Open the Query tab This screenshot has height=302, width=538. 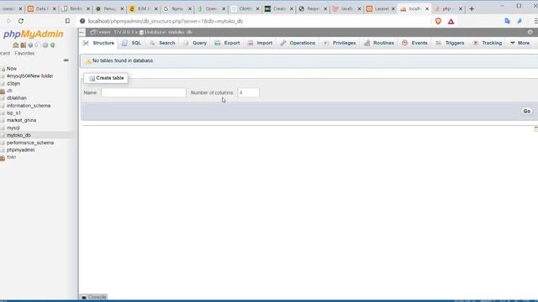click(x=195, y=43)
